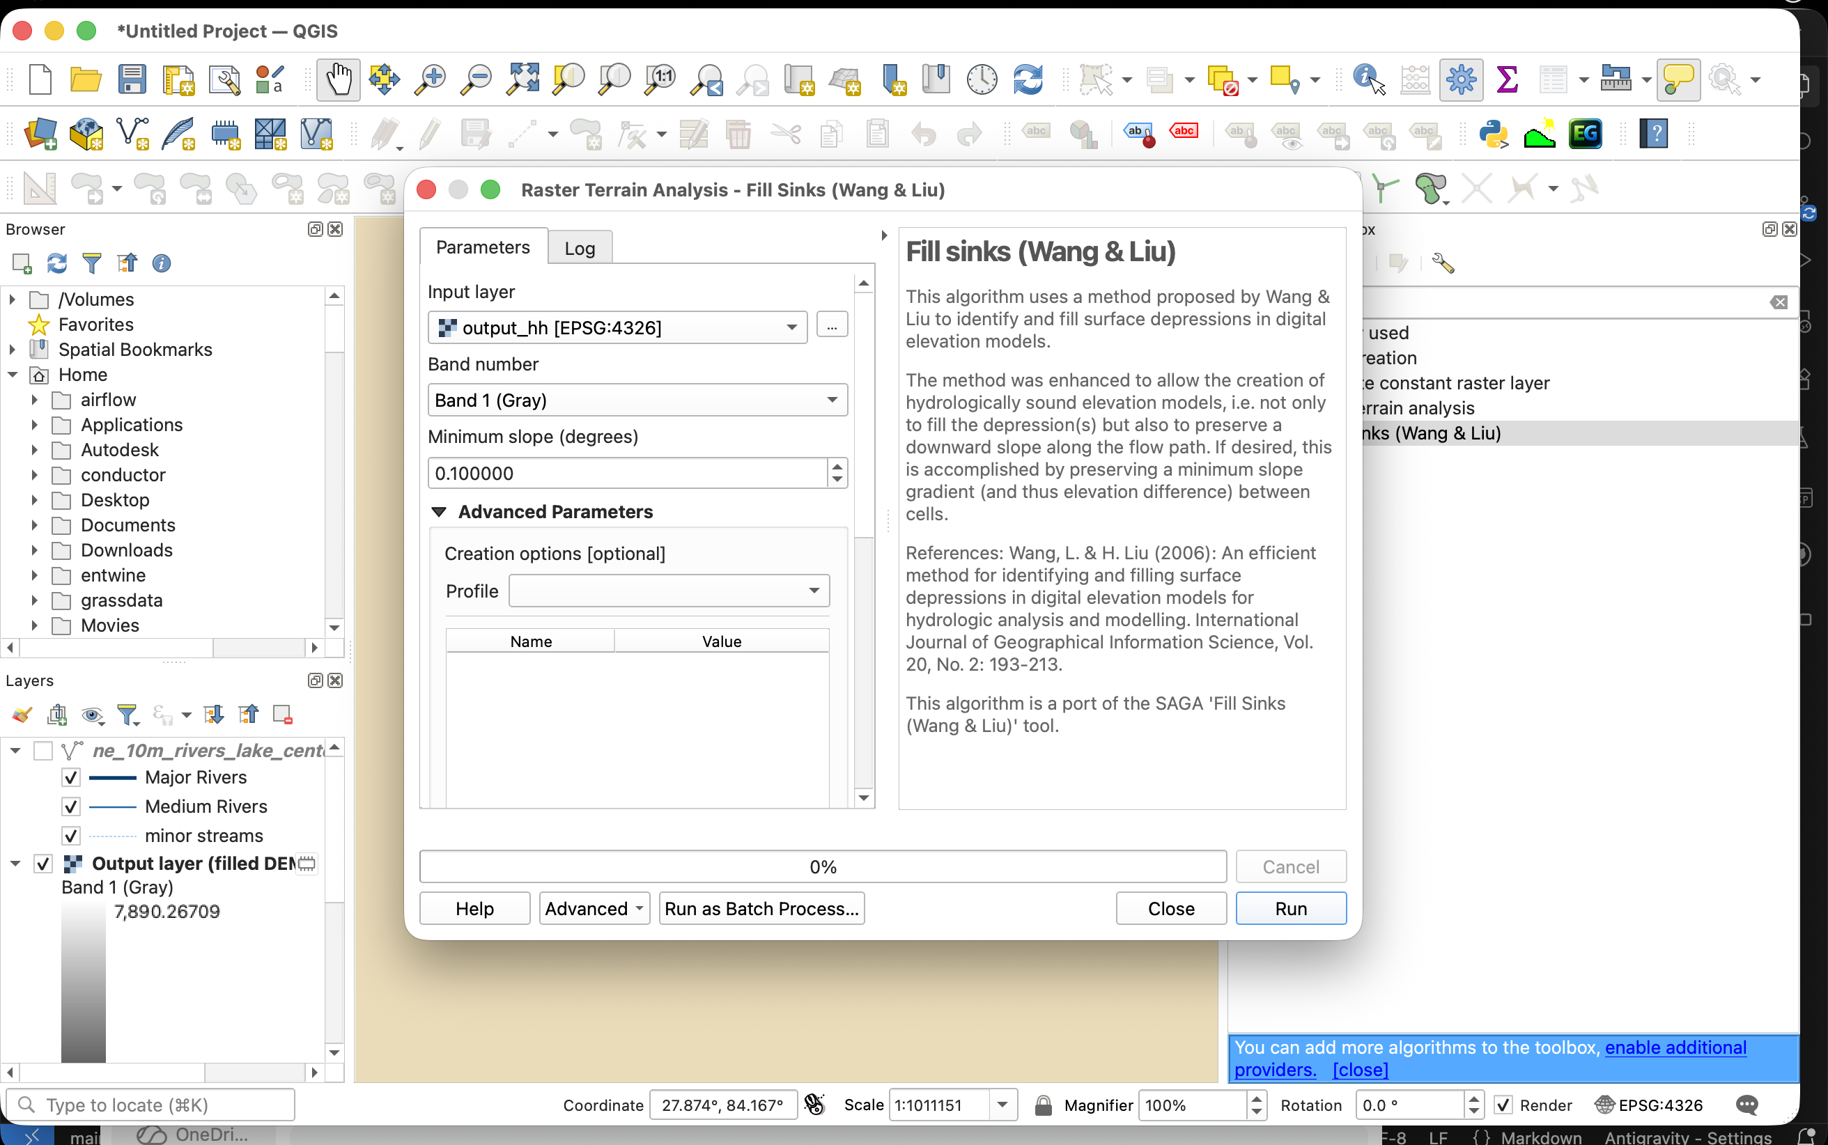Click the Processing options wrench icon

tap(1443, 263)
